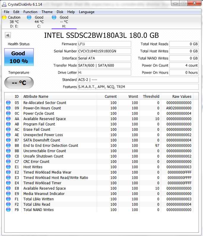Click the Firmware field LF1i
The image size is (203, 236).
coord(104,44)
